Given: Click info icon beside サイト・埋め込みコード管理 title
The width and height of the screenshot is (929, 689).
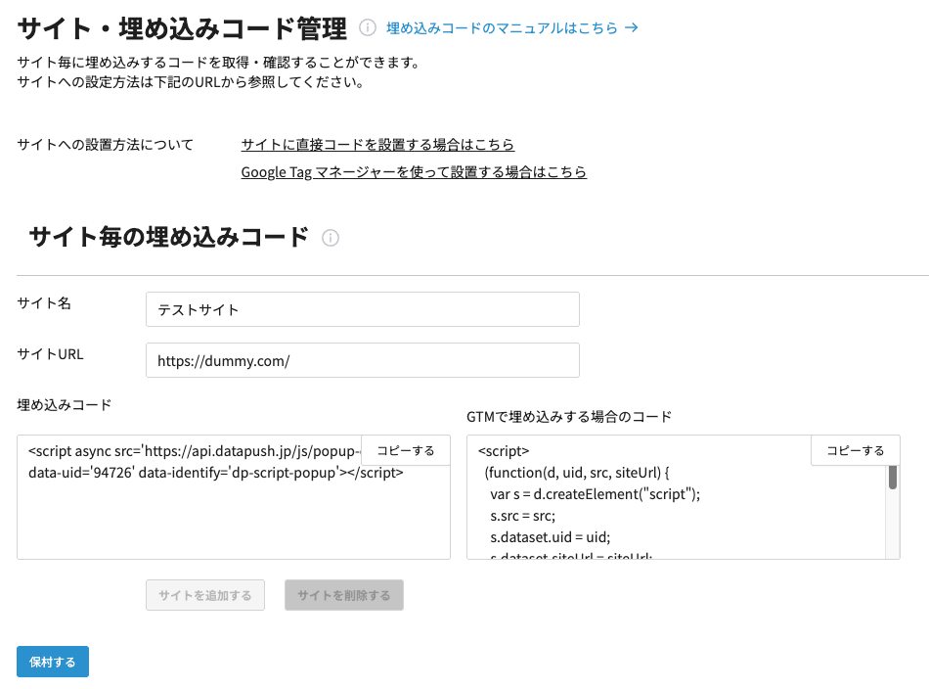Looking at the screenshot, I should click(368, 28).
